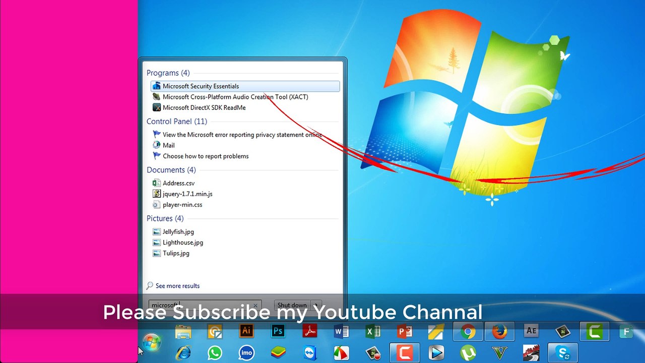Click the Programs (4) group header

point(168,73)
